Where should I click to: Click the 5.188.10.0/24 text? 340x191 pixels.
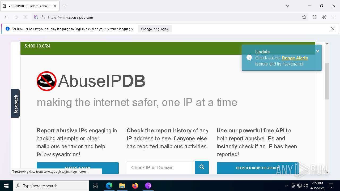tap(37, 46)
